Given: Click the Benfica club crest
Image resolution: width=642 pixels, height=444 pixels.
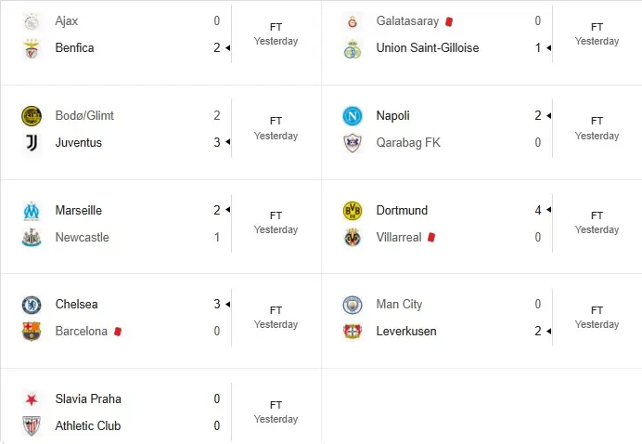Looking at the screenshot, I should point(32,48).
